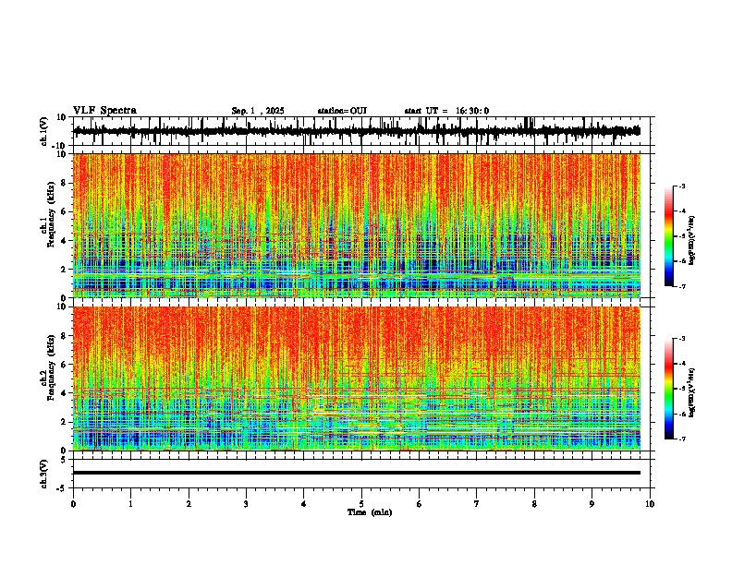Screen dimensions: 732x565
Task: Click time axis tick label '1'
Action: pos(130,504)
